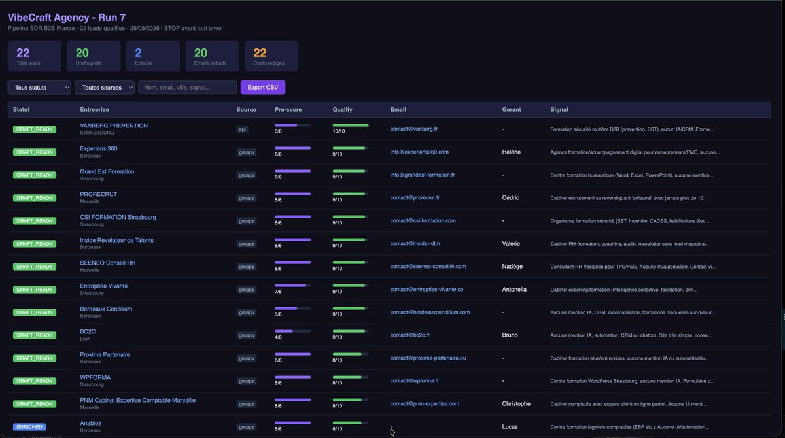
Task: Open the Entreprise Vivante company link
Action: point(104,286)
